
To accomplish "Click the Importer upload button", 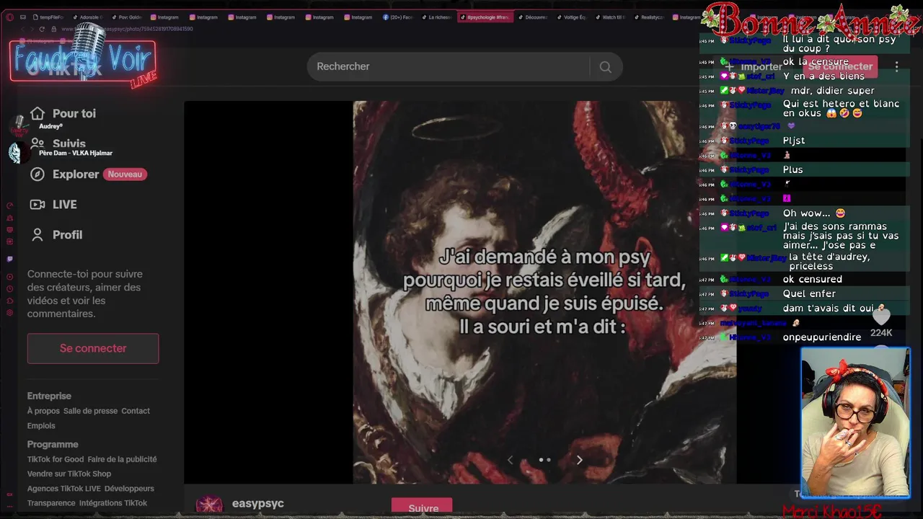I will click(754, 66).
